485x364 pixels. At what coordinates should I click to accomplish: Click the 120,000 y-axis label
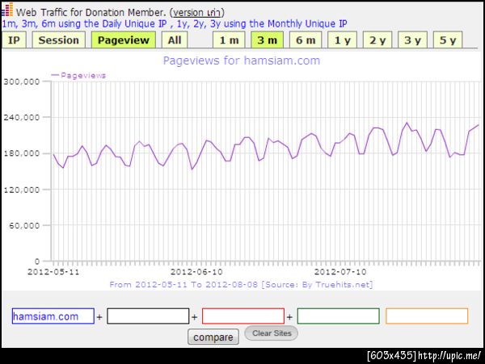pos(22,190)
